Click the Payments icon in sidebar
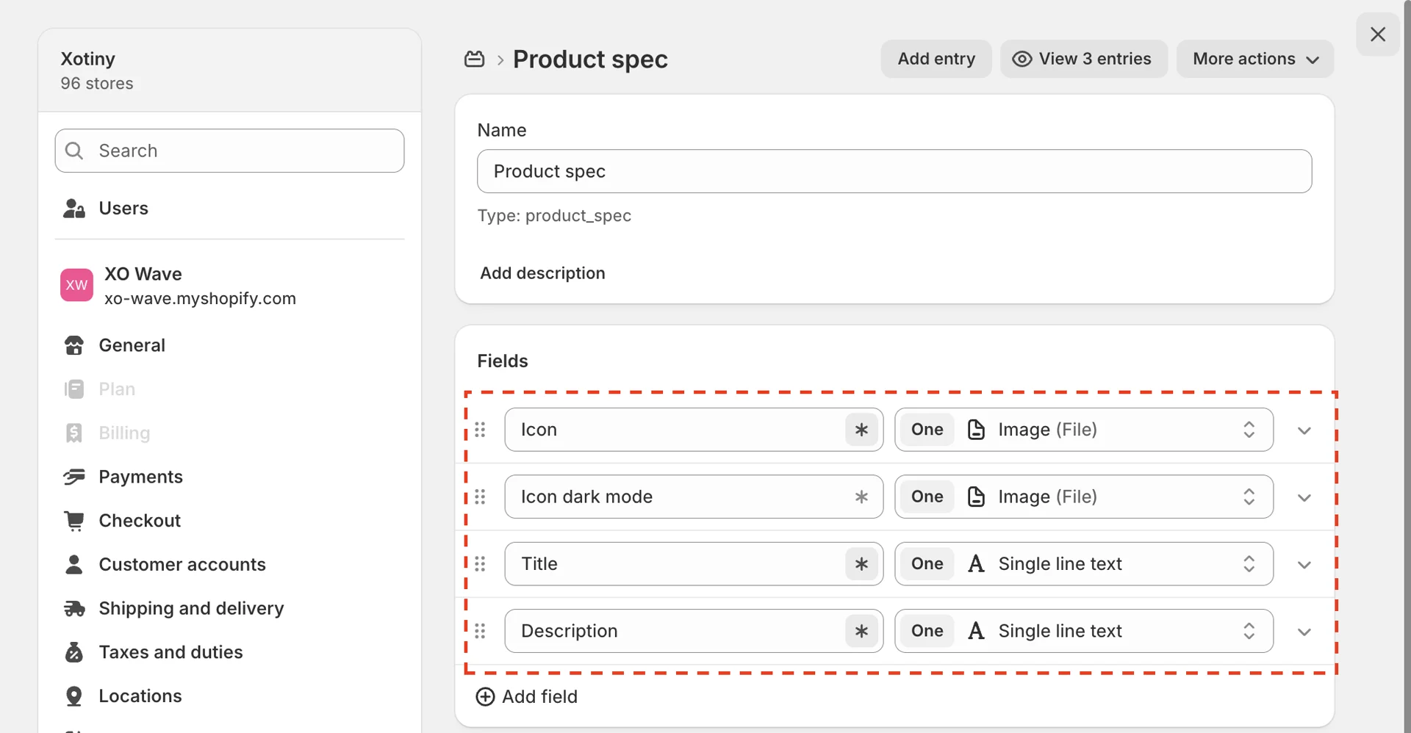 point(74,477)
